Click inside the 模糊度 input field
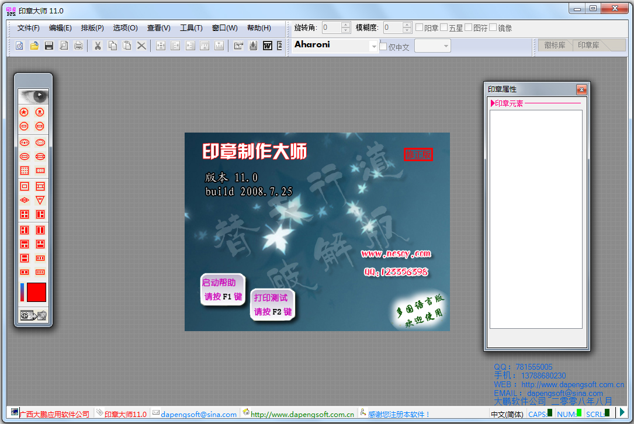The height and width of the screenshot is (424, 634). pyautogui.click(x=393, y=27)
